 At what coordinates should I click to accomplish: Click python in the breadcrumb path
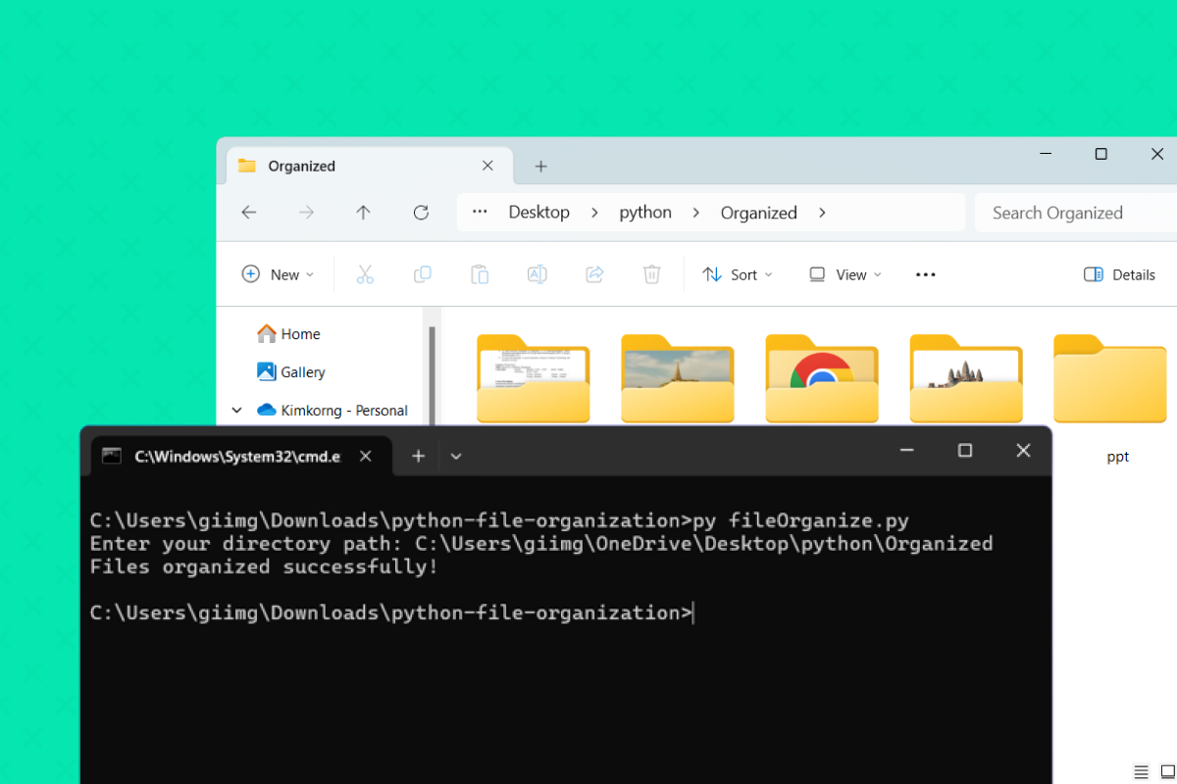pos(645,213)
